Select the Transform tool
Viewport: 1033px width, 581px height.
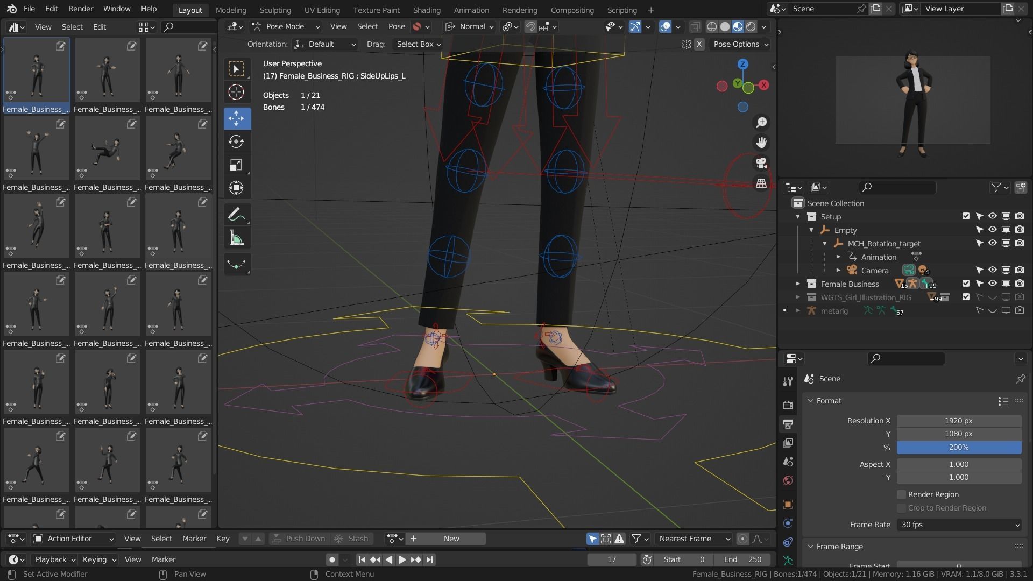coord(236,188)
